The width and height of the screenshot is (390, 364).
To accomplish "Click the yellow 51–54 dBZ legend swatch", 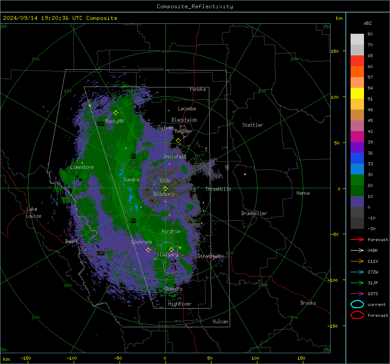I will 357,93.
